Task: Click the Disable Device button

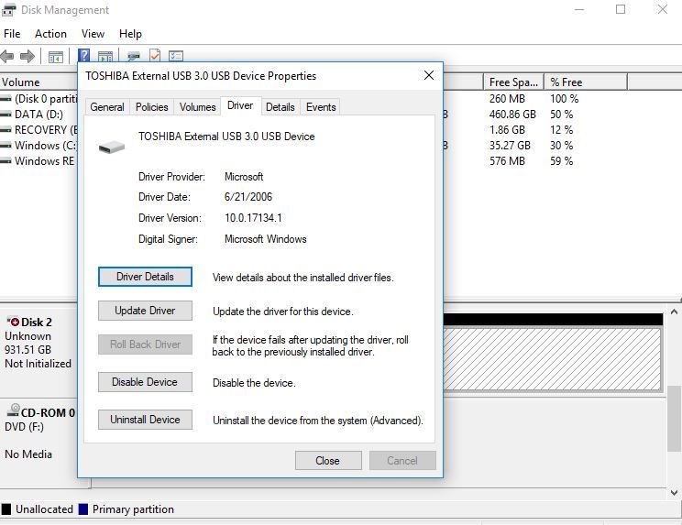Action: click(145, 382)
